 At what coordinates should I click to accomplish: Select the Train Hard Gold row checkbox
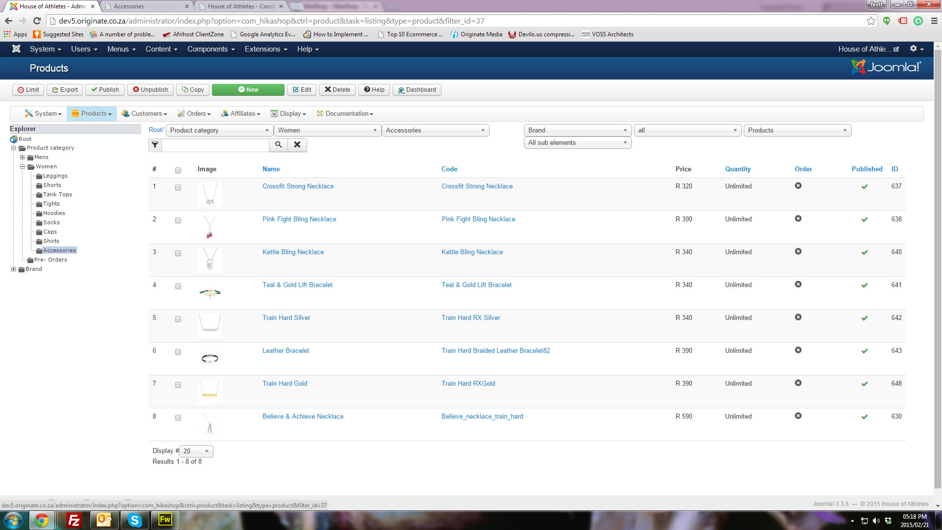click(178, 385)
